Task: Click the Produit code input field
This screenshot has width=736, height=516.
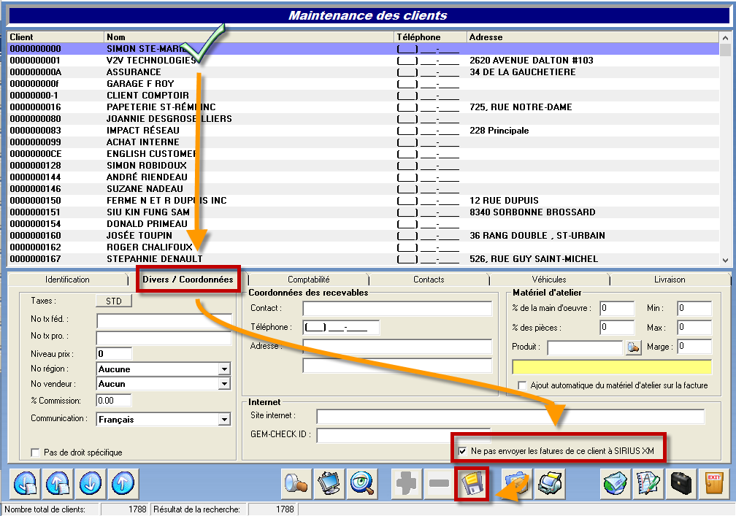Action: (x=586, y=347)
